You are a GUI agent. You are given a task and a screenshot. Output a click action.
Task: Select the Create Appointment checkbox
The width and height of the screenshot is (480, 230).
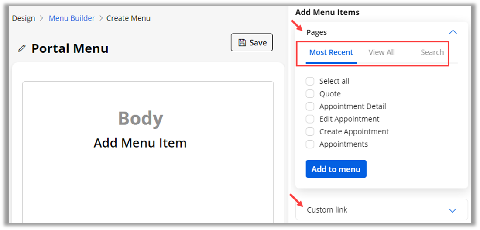coord(310,132)
